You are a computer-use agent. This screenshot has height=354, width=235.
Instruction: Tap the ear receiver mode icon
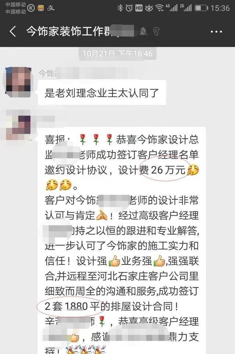pyautogui.click(x=156, y=32)
